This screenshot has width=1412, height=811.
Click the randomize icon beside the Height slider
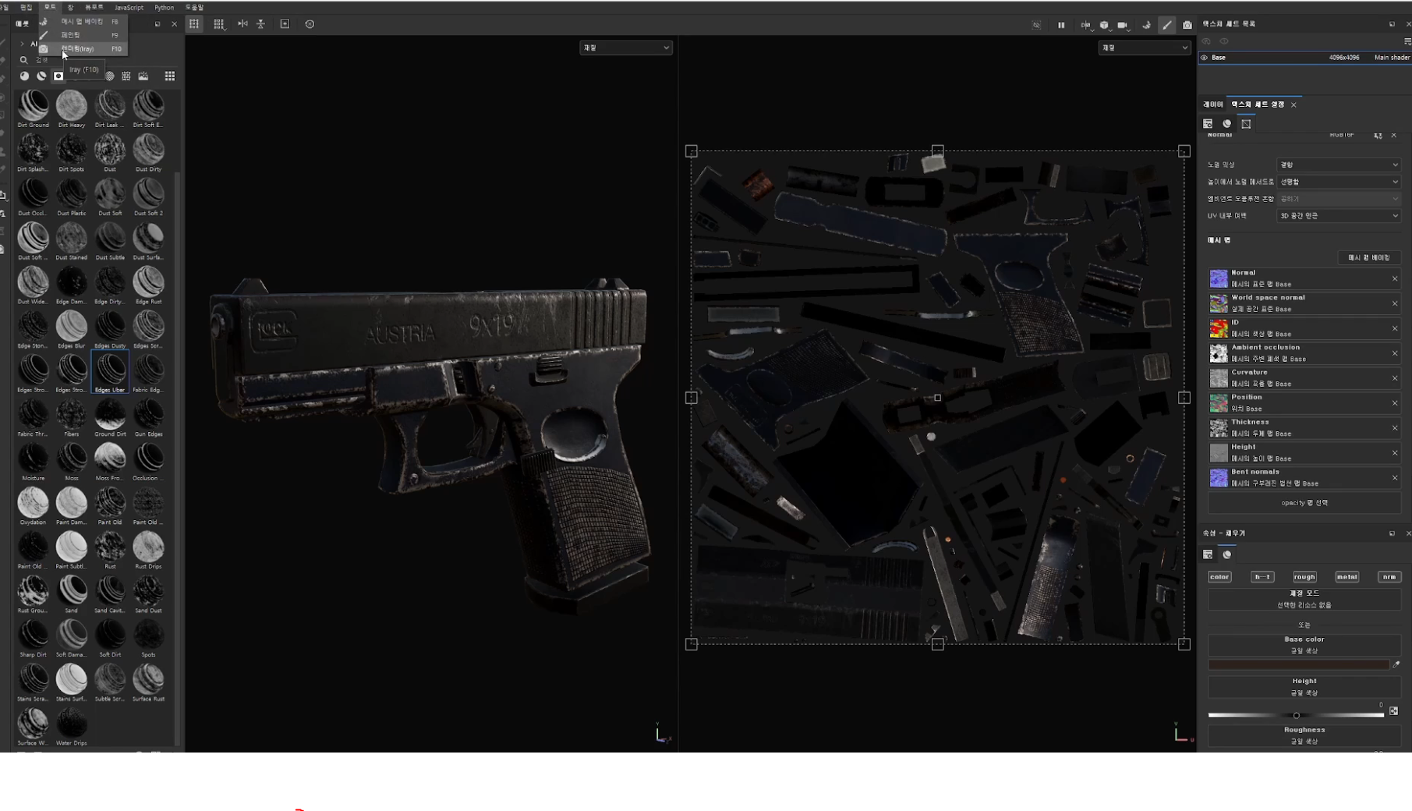(1393, 710)
